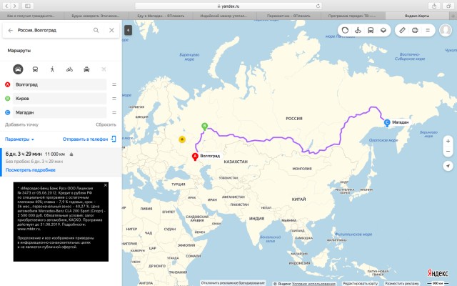Print the map using printer icon
Screen dimensions: 457x286
coord(415,31)
